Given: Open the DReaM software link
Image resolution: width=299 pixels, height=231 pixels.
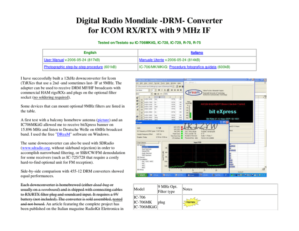Looking at the screenshot, I should coord(63,134).
